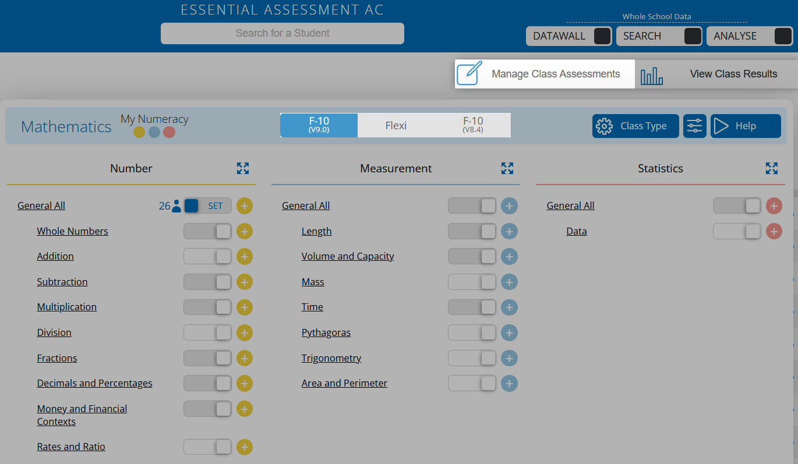Click the plus icon for Data
The width and height of the screenshot is (798, 464).
(774, 231)
